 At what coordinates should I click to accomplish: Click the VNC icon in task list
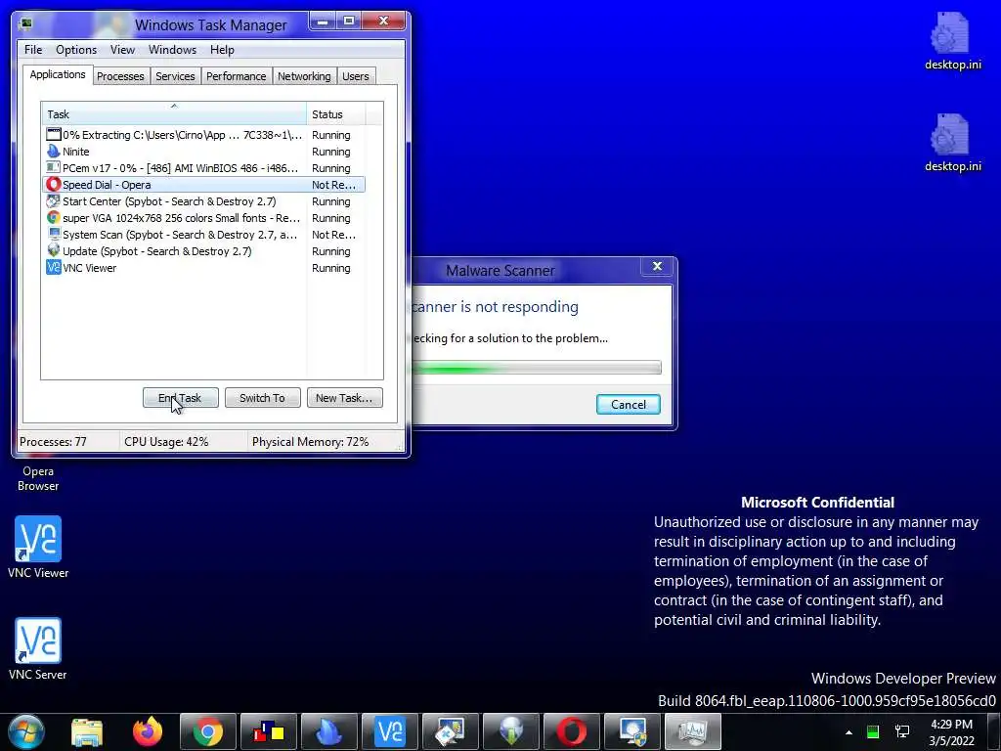click(x=54, y=268)
